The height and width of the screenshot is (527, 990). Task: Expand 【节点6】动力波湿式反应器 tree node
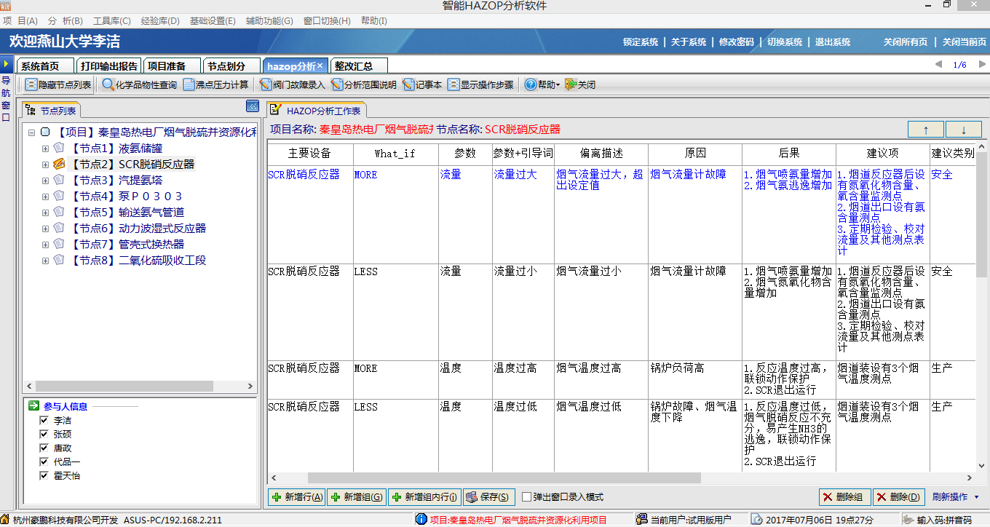(x=45, y=229)
